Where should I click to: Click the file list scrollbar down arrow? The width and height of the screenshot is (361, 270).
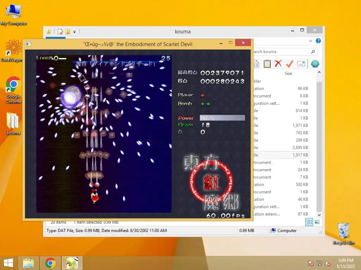click(319, 215)
